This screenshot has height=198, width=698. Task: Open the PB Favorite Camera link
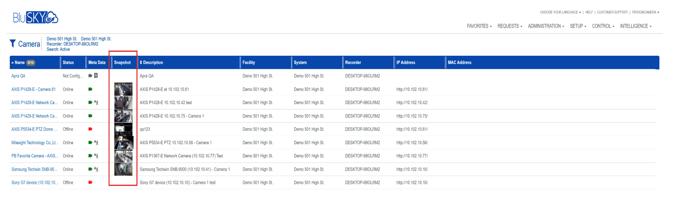coord(35,156)
